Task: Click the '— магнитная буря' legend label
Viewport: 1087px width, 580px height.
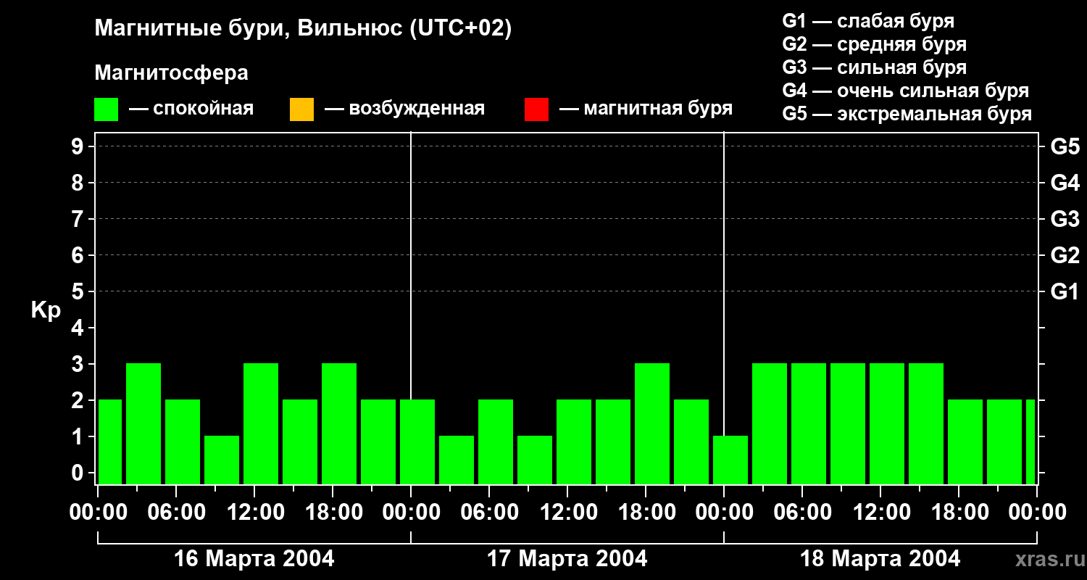Action: tap(646, 109)
